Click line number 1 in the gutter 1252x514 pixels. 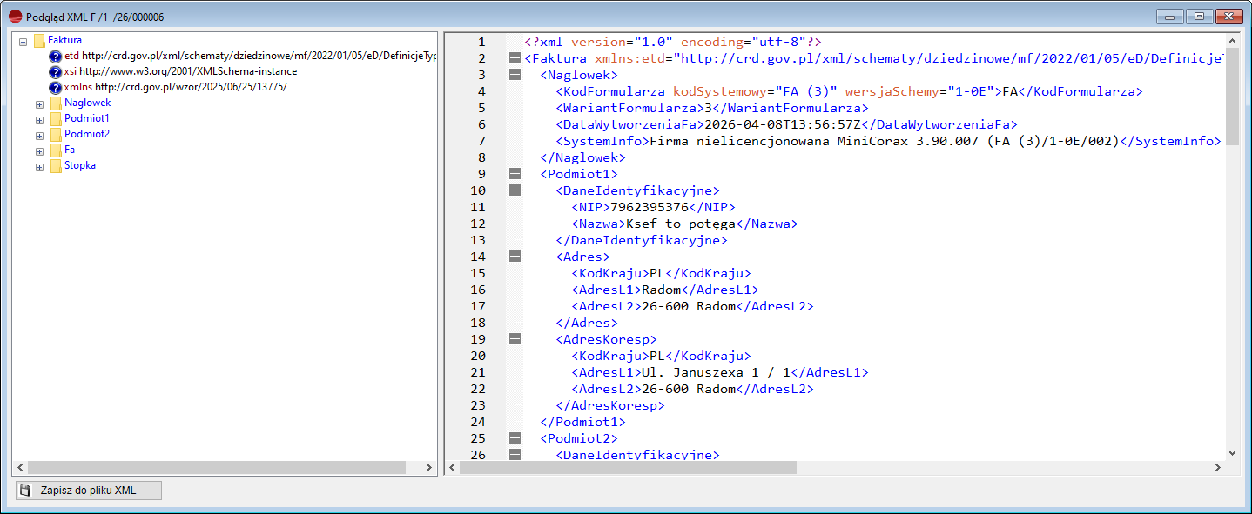(x=481, y=42)
